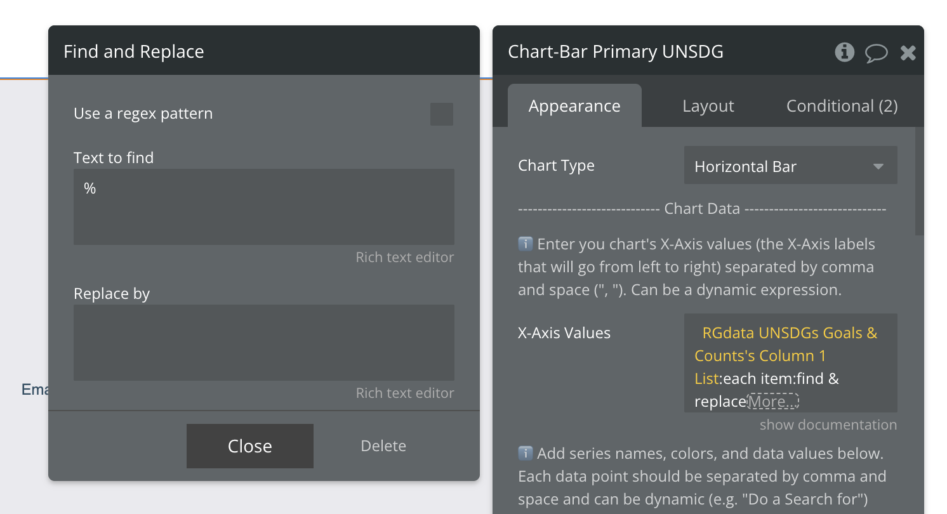Screen dimensions: 947x514
Task: Open Rich text editor under Text to find
Action: [404, 257]
